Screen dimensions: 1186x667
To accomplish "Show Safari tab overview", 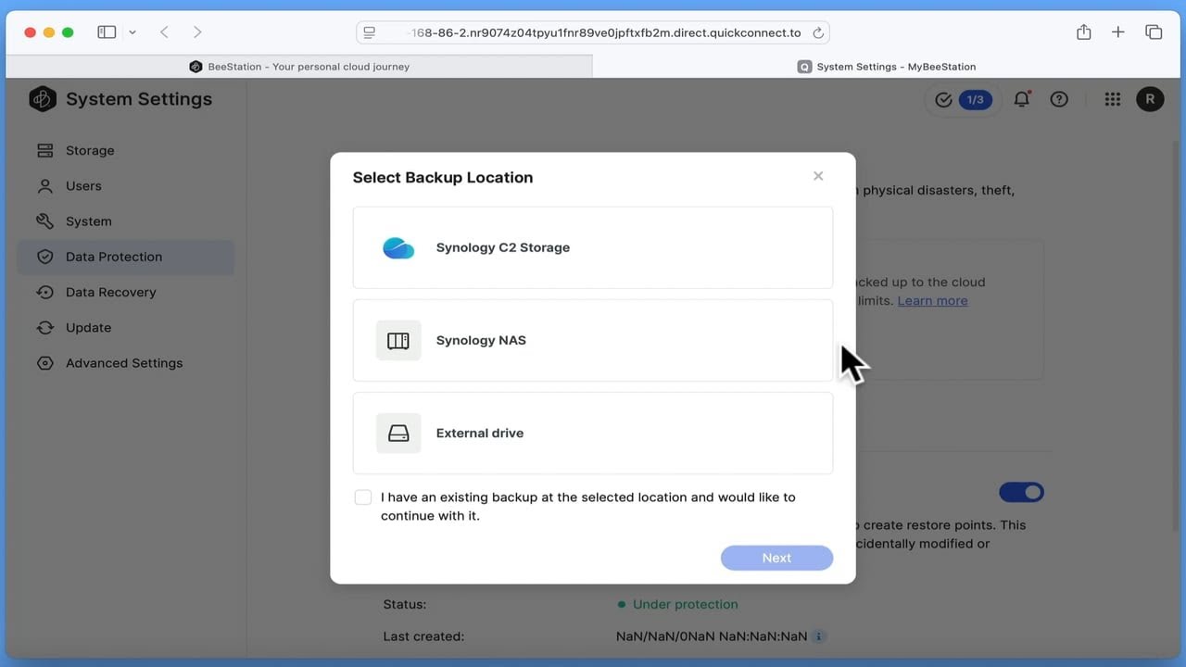I will click(1154, 32).
